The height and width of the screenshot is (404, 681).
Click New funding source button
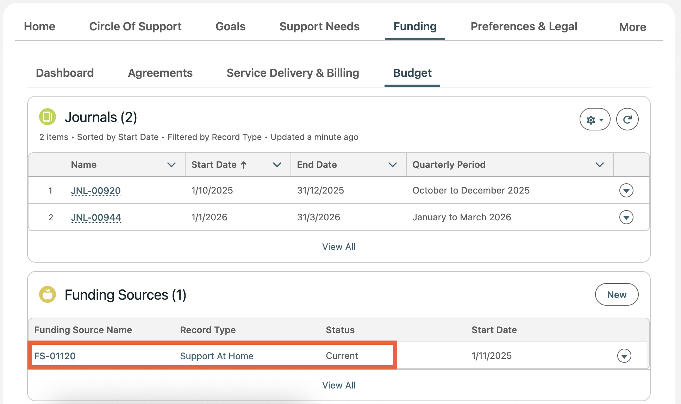[x=617, y=294]
